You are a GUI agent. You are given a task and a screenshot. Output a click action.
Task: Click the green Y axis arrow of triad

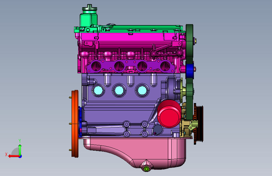pos(20,150)
